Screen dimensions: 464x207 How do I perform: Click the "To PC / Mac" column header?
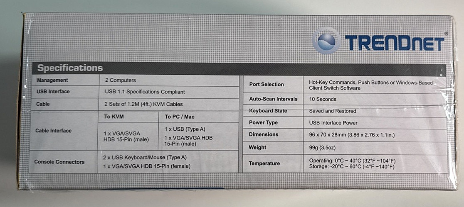(180, 117)
